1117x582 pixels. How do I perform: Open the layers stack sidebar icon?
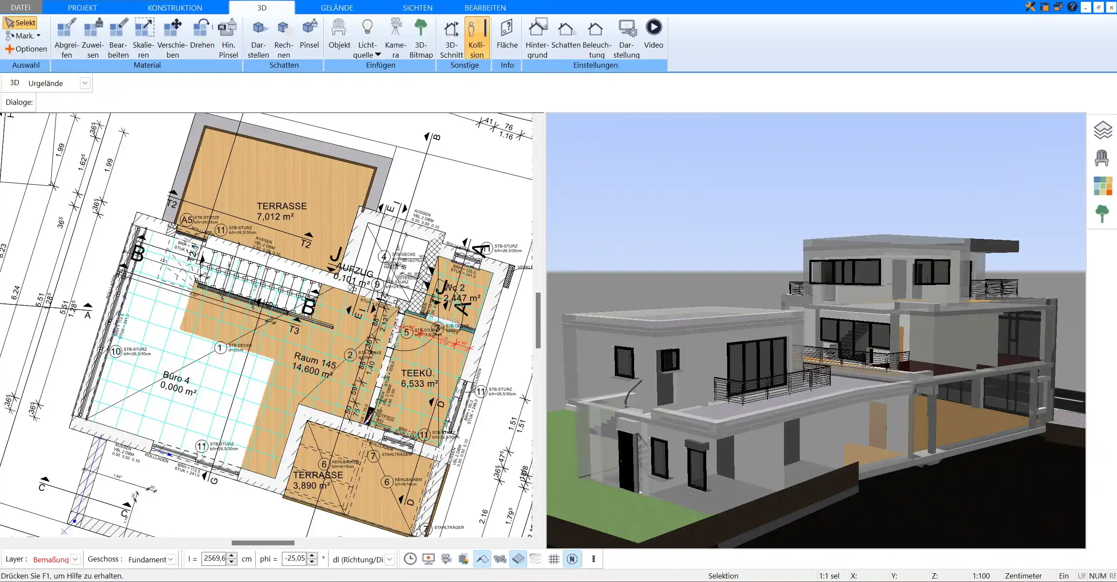click(1102, 130)
